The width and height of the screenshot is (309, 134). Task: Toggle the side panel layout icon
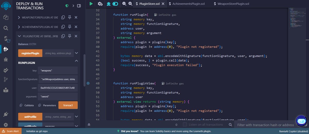79,6
